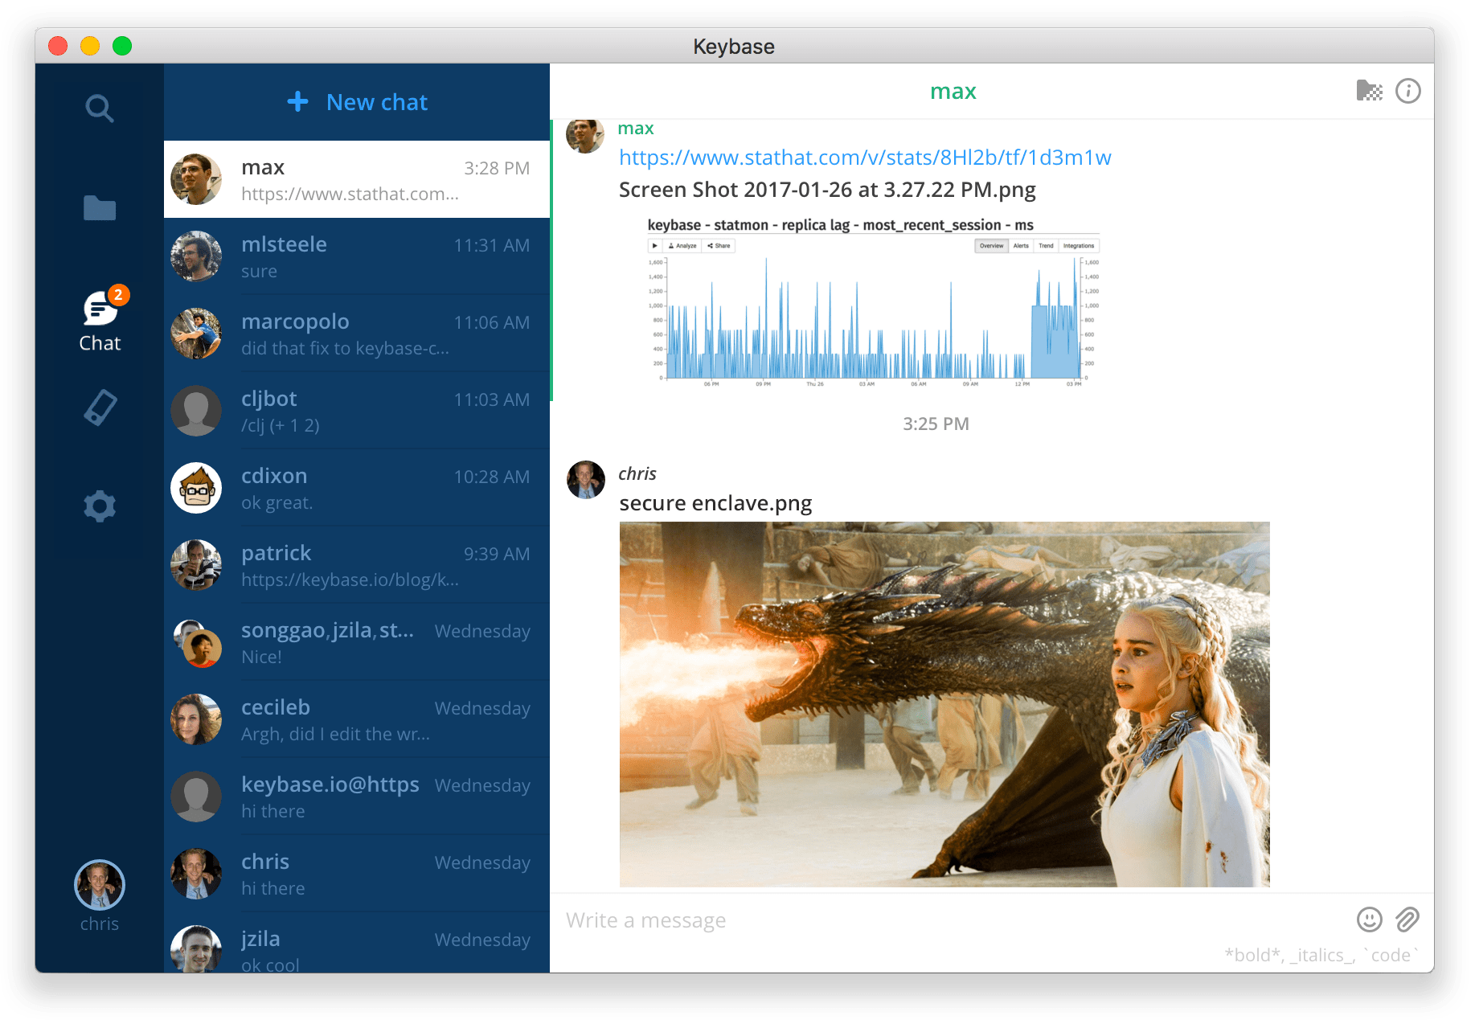Click the 3:25 PM timestamp

click(936, 424)
